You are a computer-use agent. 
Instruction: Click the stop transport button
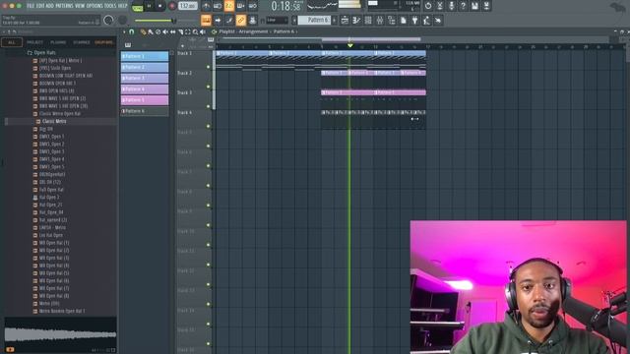159,6
